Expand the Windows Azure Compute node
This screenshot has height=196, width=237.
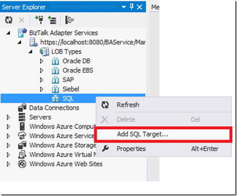click(8, 127)
